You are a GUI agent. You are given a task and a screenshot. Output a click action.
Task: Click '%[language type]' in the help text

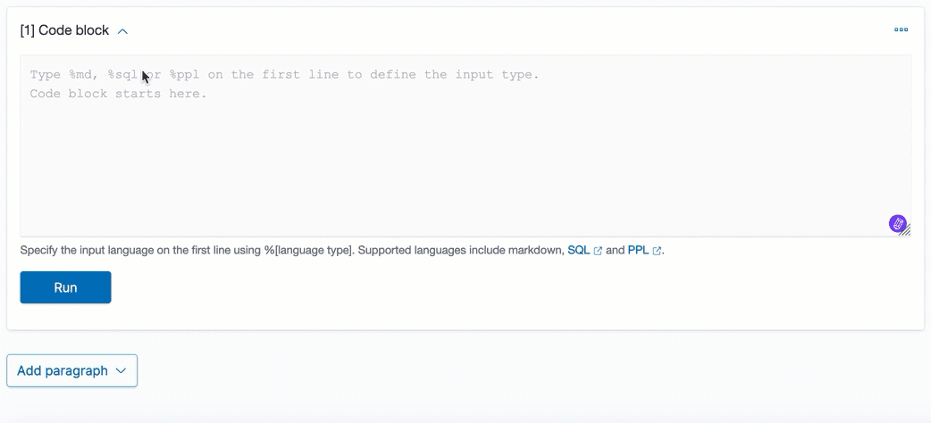[308, 251]
